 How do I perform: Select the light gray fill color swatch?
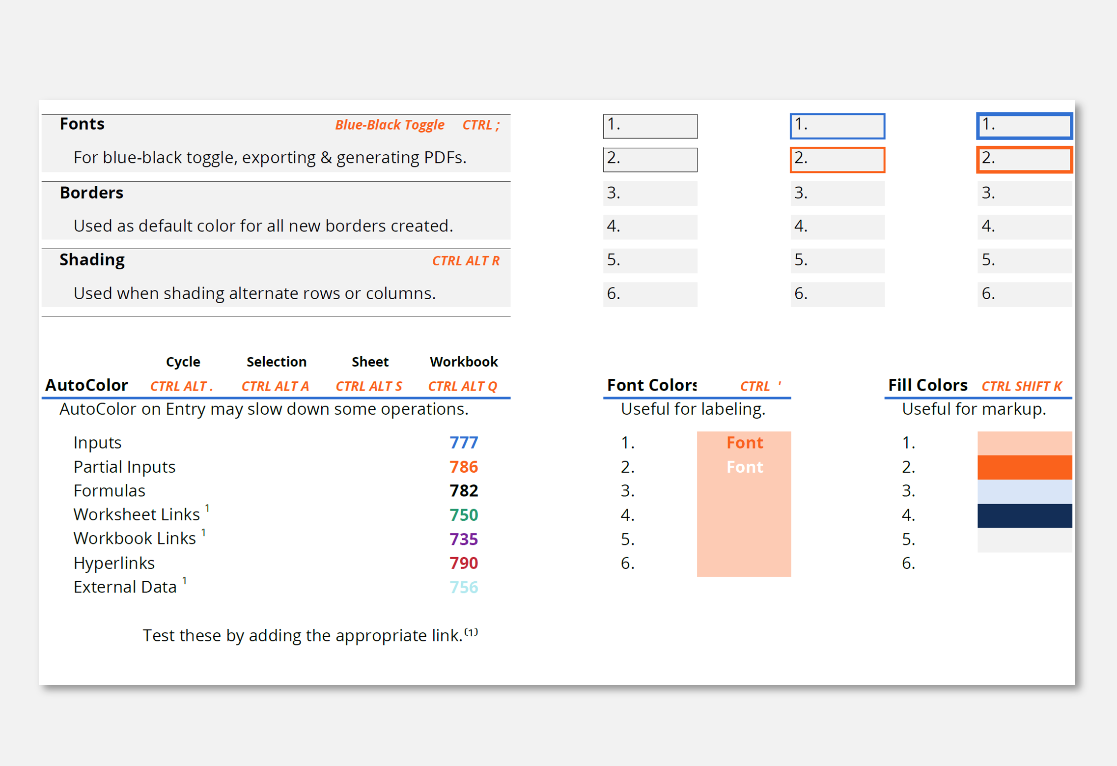click(1024, 539)
